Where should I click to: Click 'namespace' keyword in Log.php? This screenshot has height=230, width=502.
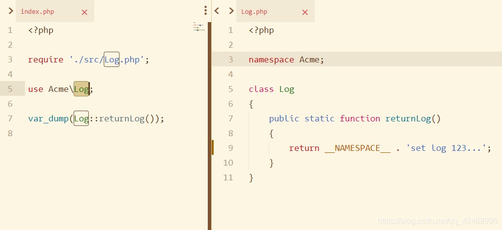coord(272,60)
